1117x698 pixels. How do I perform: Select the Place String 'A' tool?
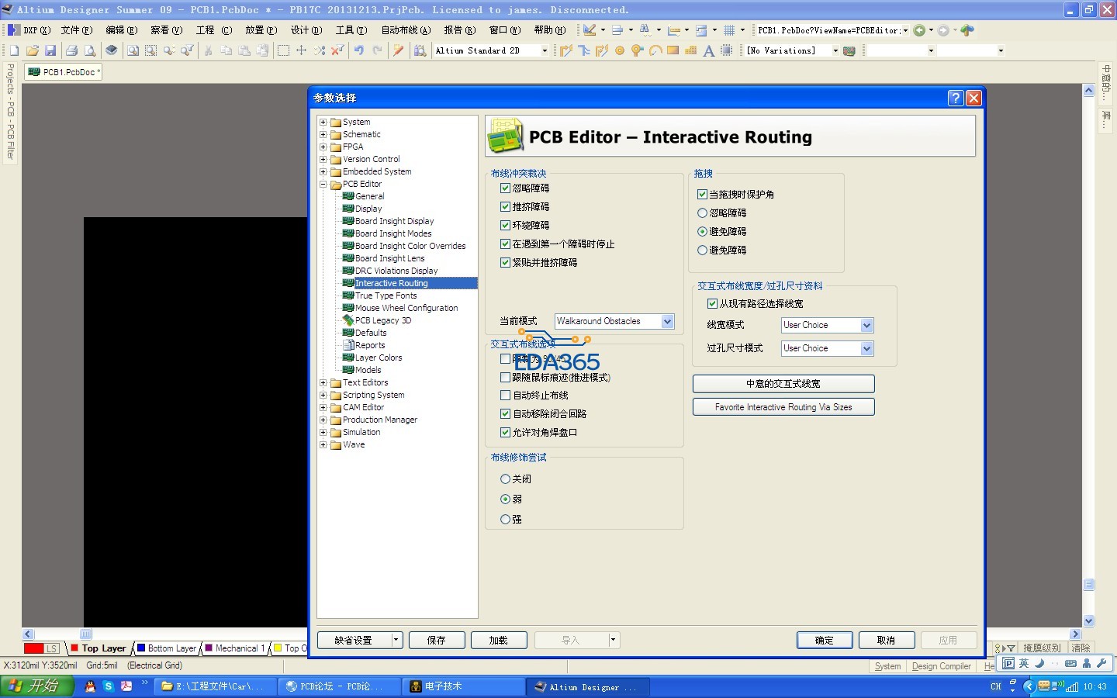click(x=708, y=50)
